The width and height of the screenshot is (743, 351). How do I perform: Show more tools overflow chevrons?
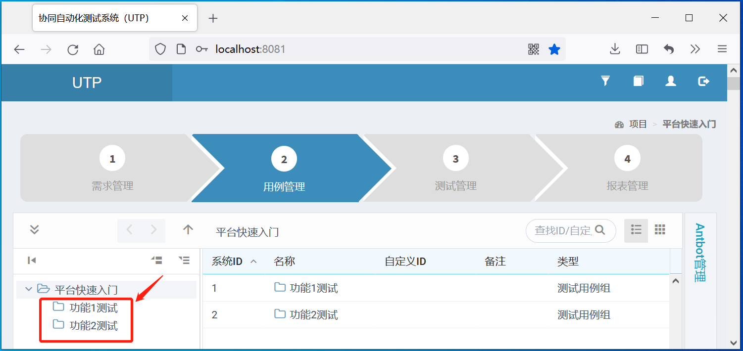pos(695,49)
